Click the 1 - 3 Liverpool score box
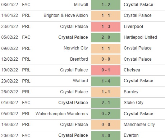The image size is (165, 140). 106,27
